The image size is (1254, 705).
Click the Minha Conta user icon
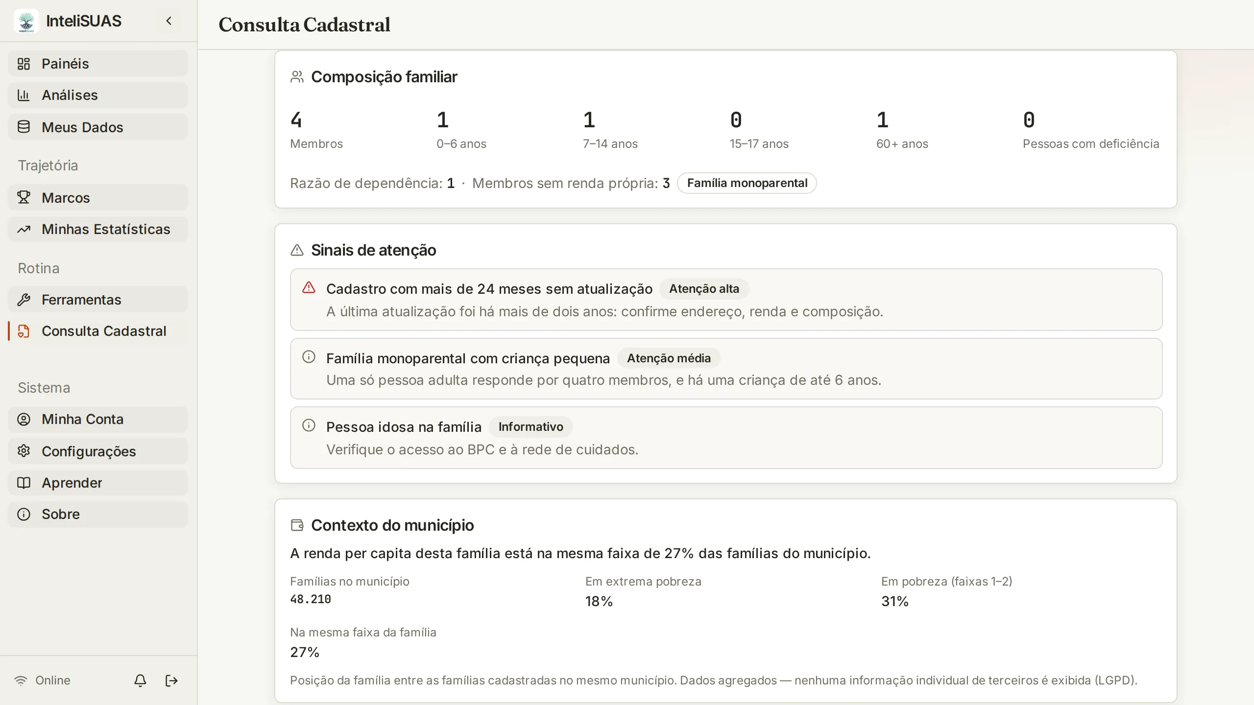[x=24, y=419]
